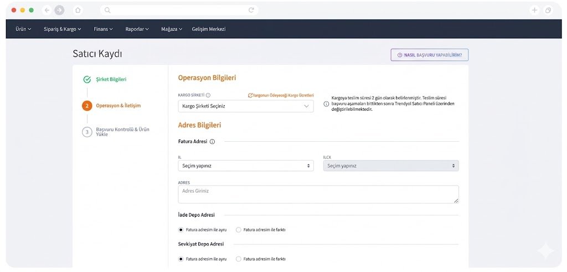The width and height of the screenshot is (567, 272).
Task: Click the browser back arrow icon
Action: (x=47, y=10)
